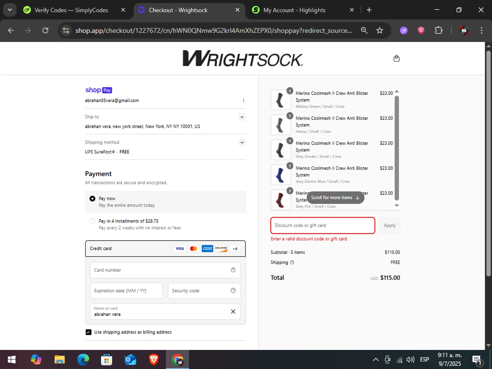
Task: Open the Extensions puzzle icon
Action: coord(438,31)
